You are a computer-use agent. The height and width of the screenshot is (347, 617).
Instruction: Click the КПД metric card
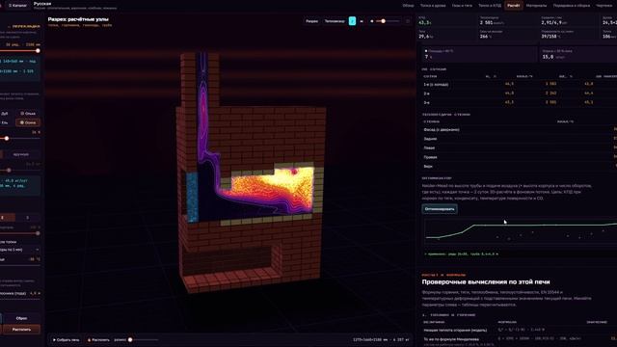[x=447, y=21]
